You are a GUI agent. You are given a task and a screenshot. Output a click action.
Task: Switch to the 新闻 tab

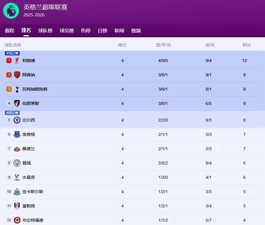[119, 31]
